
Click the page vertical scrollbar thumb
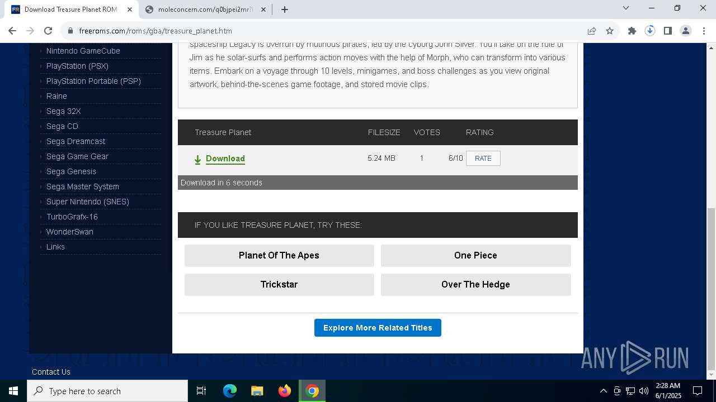(711, 289)
